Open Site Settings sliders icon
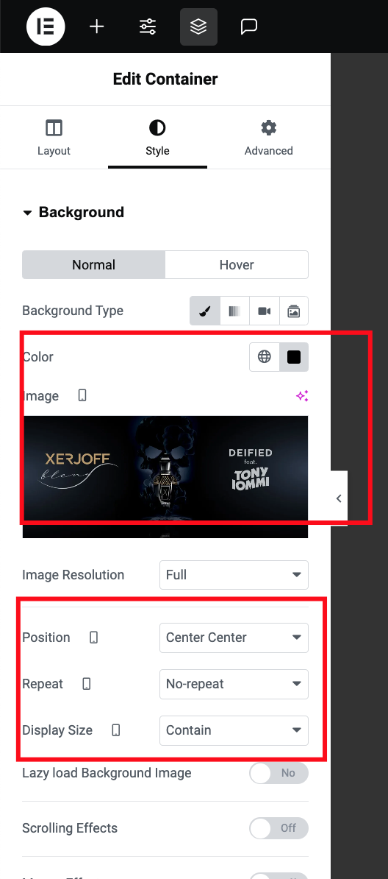This screenshot has width=388, height=879. coord(148,27)
